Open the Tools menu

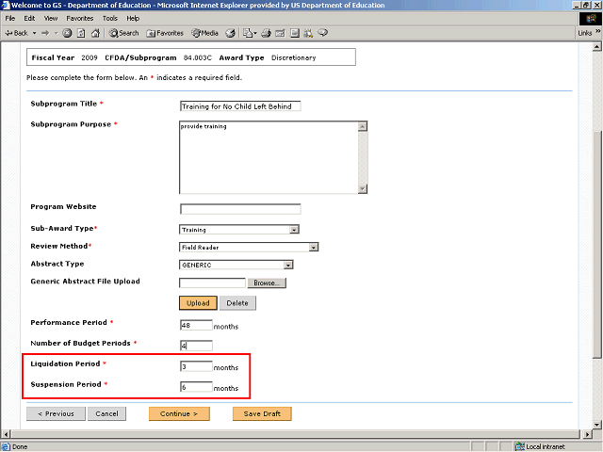109,18
